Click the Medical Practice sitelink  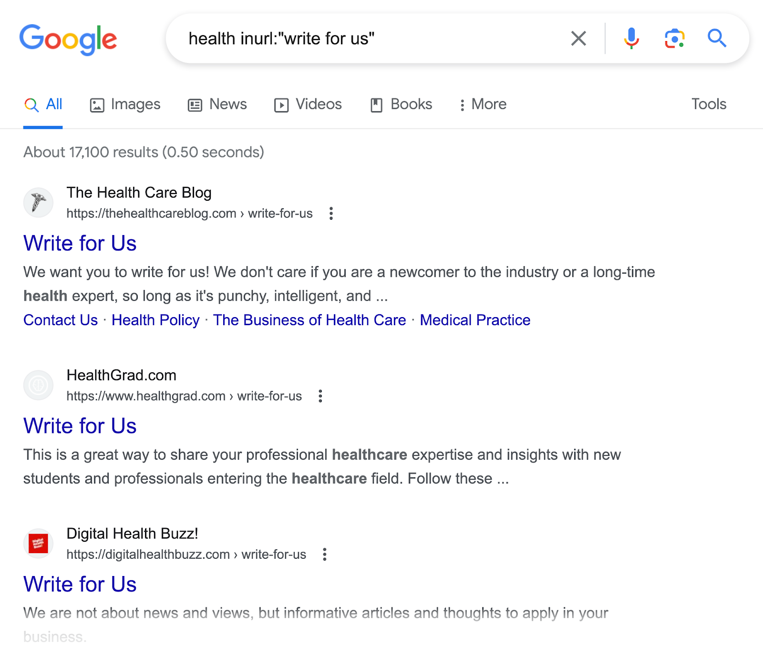(x=474, y=320)
